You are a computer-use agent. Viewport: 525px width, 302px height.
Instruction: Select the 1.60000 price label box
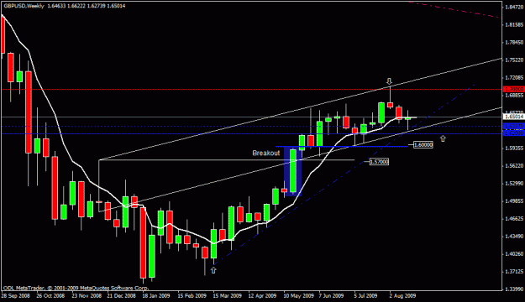tap(423, 145)
